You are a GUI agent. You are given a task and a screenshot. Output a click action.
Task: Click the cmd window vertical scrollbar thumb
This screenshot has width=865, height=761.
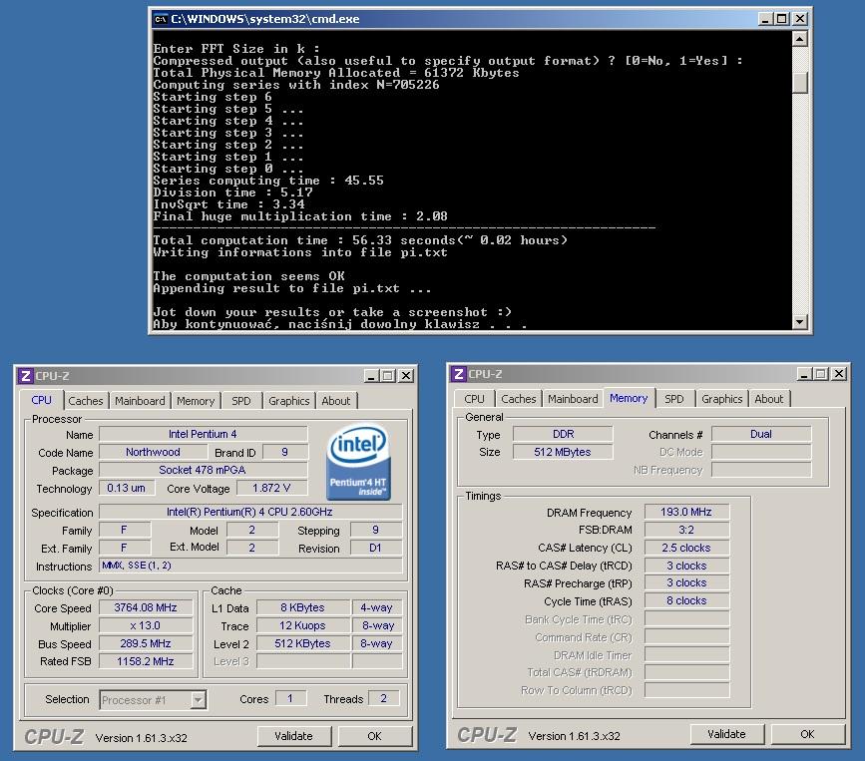[799, 83]
